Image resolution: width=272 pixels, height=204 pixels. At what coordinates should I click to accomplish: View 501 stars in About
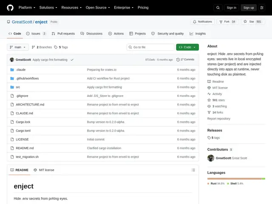tap(216, 100)
